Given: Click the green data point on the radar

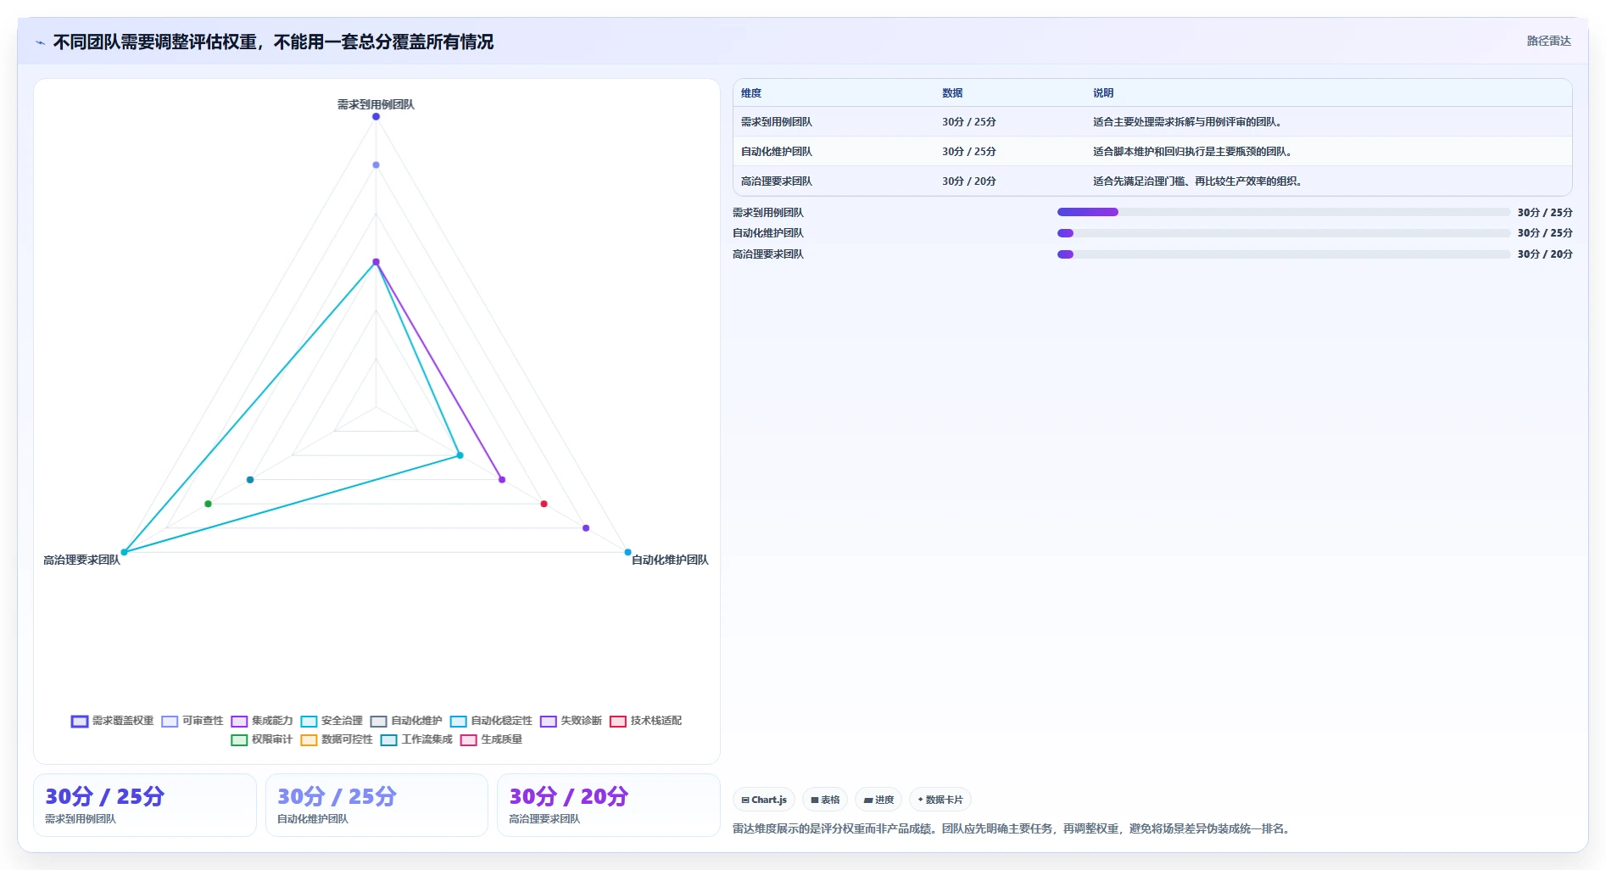Looking at the screenshot, I should (x=208, y=504).
